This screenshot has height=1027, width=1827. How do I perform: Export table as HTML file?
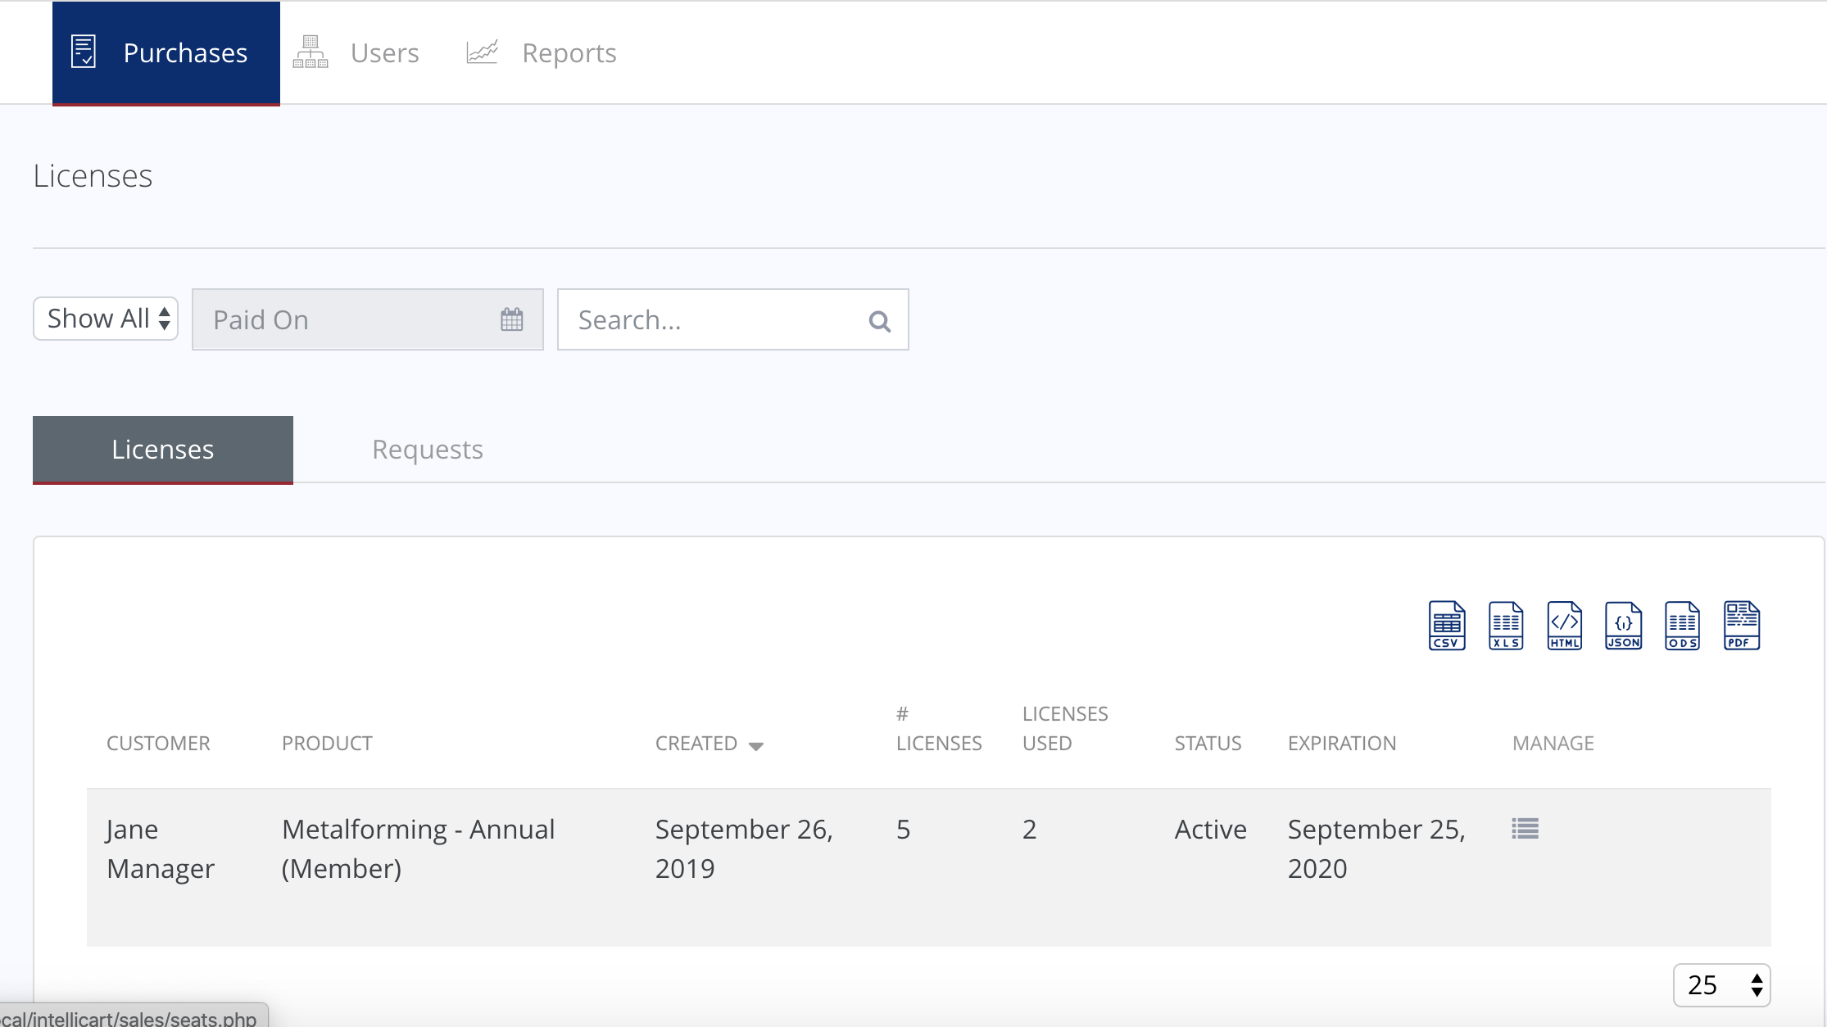tap(1565, 626)
